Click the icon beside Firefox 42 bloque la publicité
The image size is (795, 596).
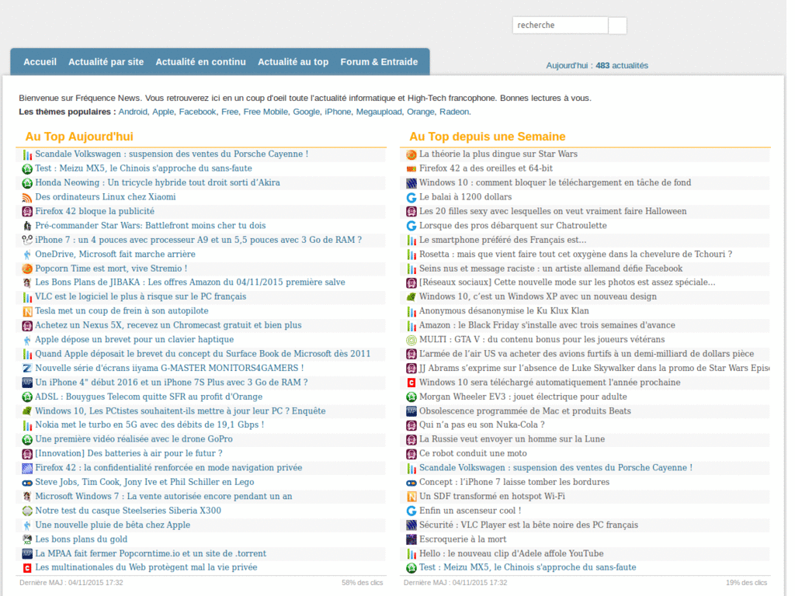click(x=27, y=212)
